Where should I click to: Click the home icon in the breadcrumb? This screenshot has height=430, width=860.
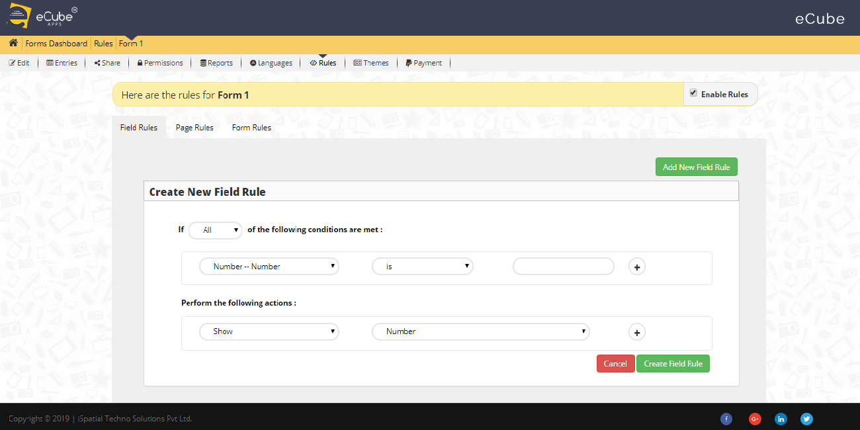point(13,43)
